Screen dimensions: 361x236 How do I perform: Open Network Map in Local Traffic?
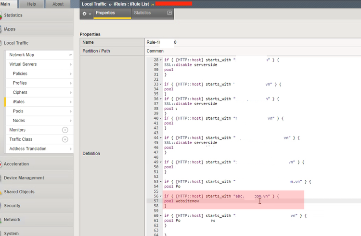[x=22, y=55]
